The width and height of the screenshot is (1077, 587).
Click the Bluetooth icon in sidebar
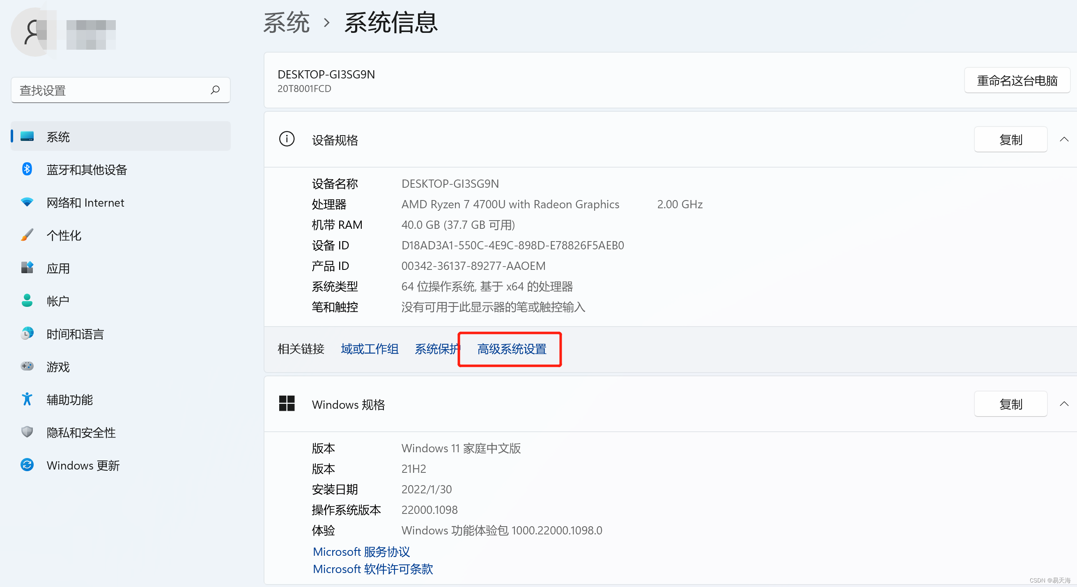point(27,169)
